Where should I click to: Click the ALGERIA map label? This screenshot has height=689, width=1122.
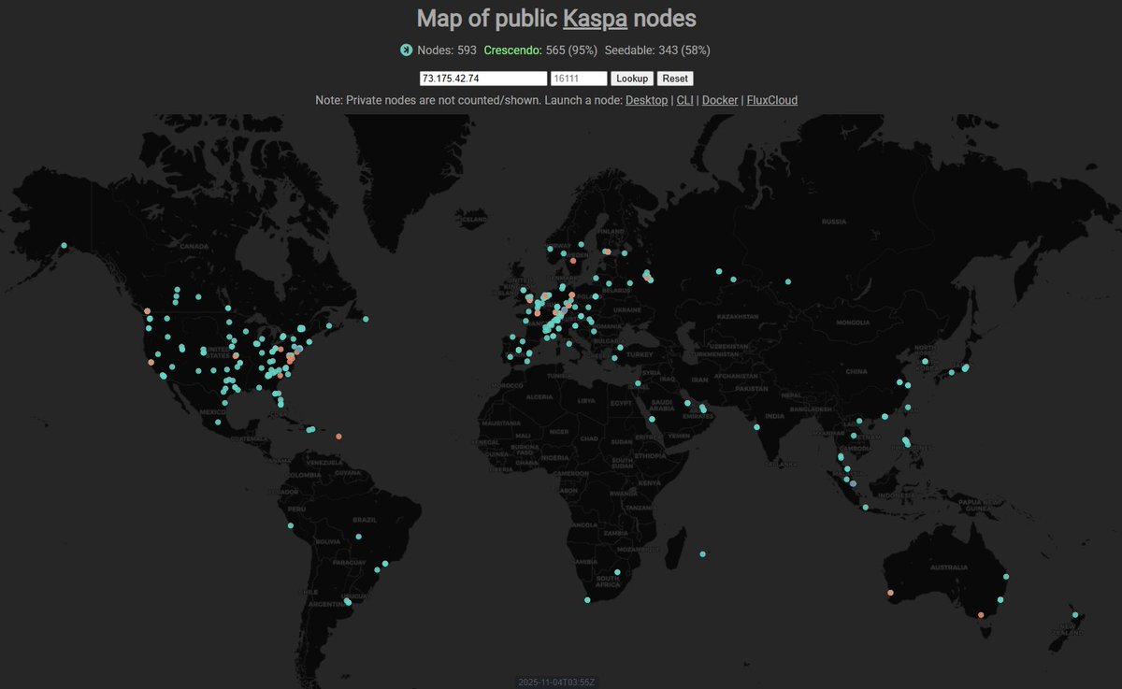[x=540, y=397]
